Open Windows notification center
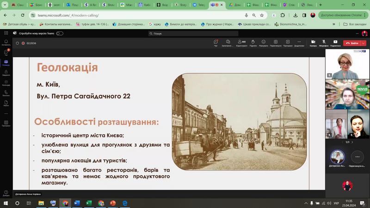The width and height of the screenshot is (370, 208). [363, 203]
